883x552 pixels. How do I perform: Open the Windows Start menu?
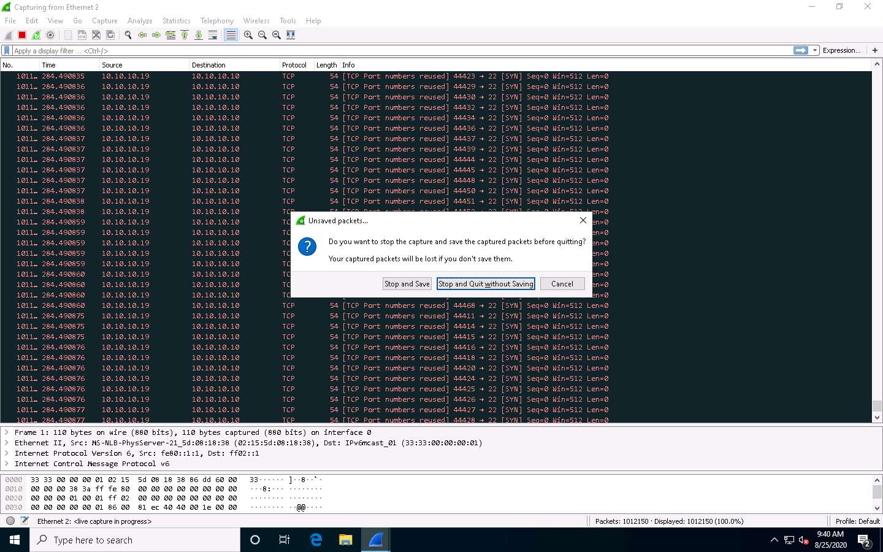pos(15,540)
